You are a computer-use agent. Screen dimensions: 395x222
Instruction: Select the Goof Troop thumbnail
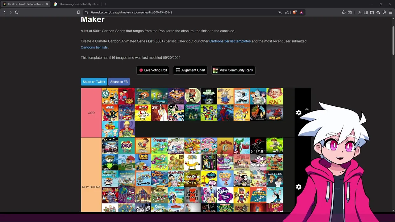coord(225,179)
